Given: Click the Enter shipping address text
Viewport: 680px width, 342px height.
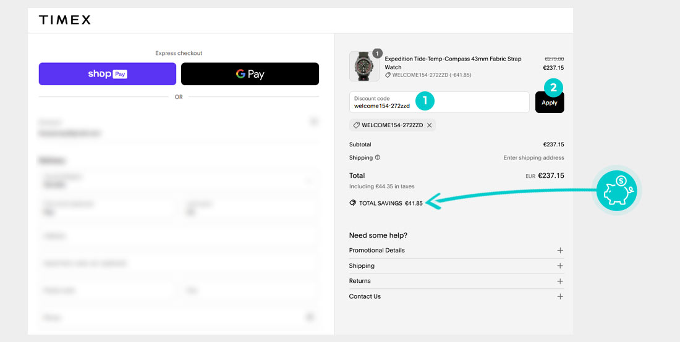Looking at the screenshot, I should tap(534, 157).
